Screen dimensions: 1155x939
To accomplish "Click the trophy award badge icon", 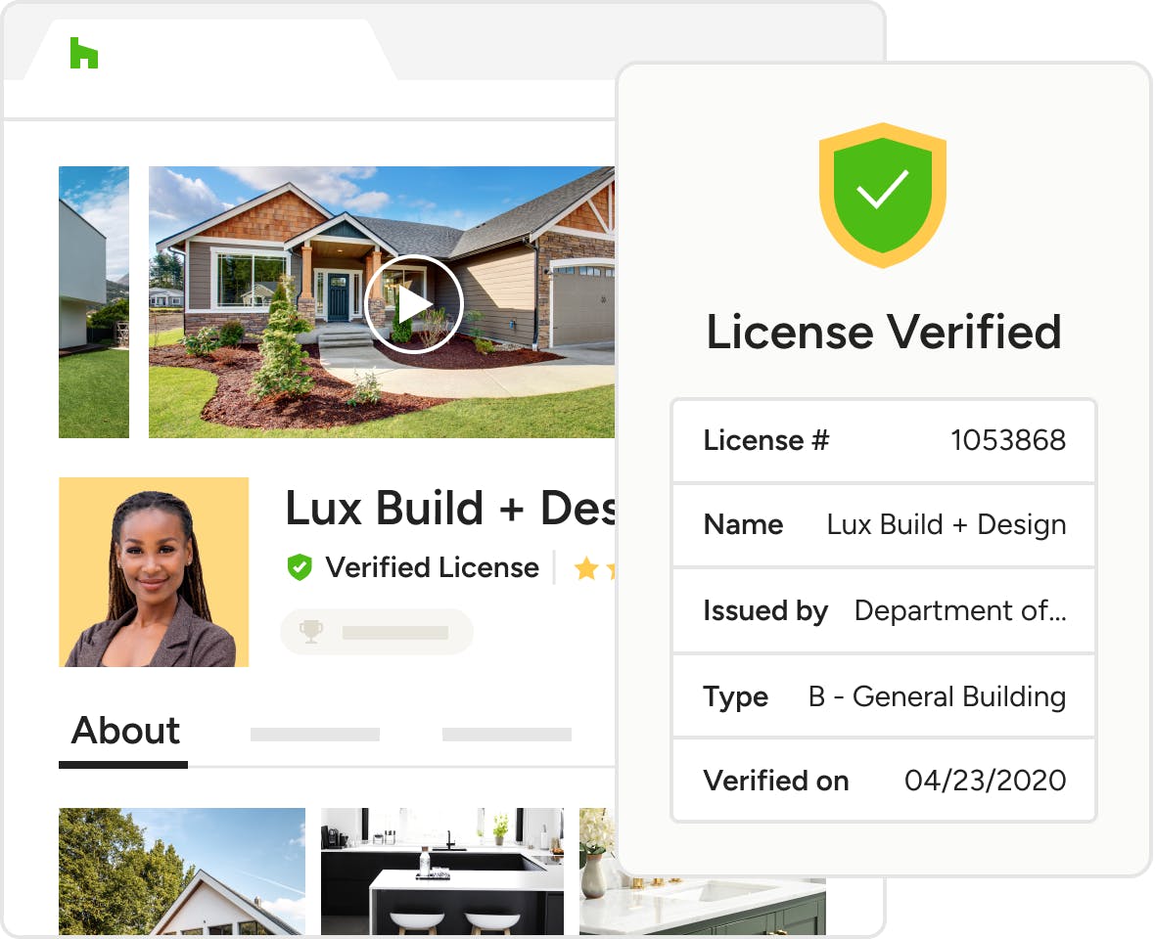I will point(311,632).
